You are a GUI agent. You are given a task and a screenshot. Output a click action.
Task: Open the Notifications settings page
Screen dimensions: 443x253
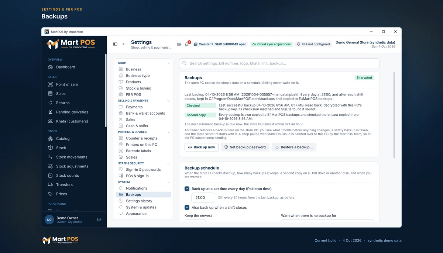(143, 188)
